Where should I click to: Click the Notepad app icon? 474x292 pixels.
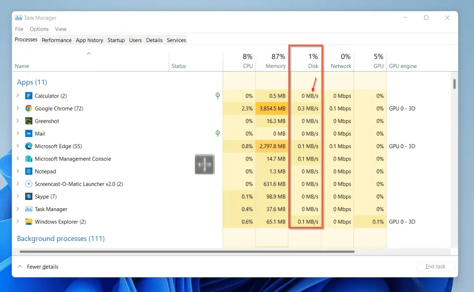pyautogui.click(x=28, y=171)
